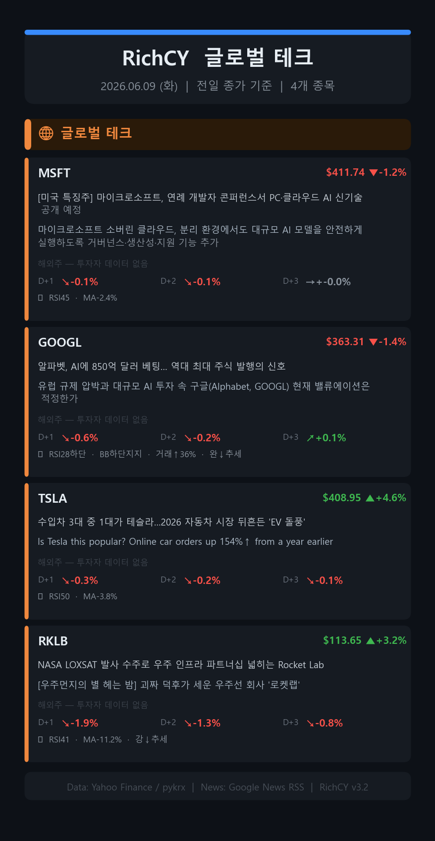The height and width of the screenshot is (841, 435).
Task: Click the red down triangle next to MSFT -1.2%
Action: pos(374,173)
